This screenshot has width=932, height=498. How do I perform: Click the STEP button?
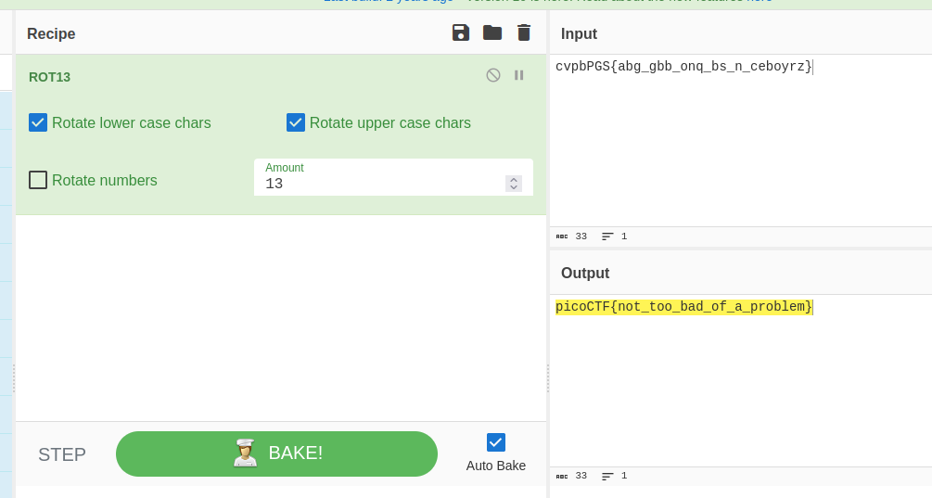click(x=62, y=454)
